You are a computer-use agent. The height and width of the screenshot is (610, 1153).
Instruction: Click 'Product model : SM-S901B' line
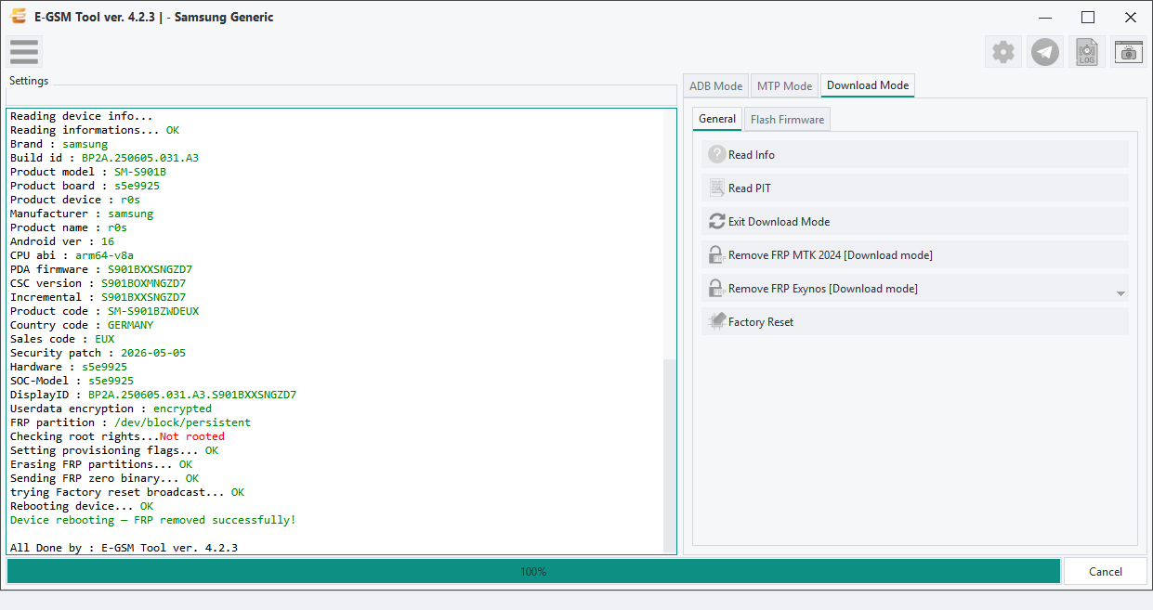pos(88,172)
